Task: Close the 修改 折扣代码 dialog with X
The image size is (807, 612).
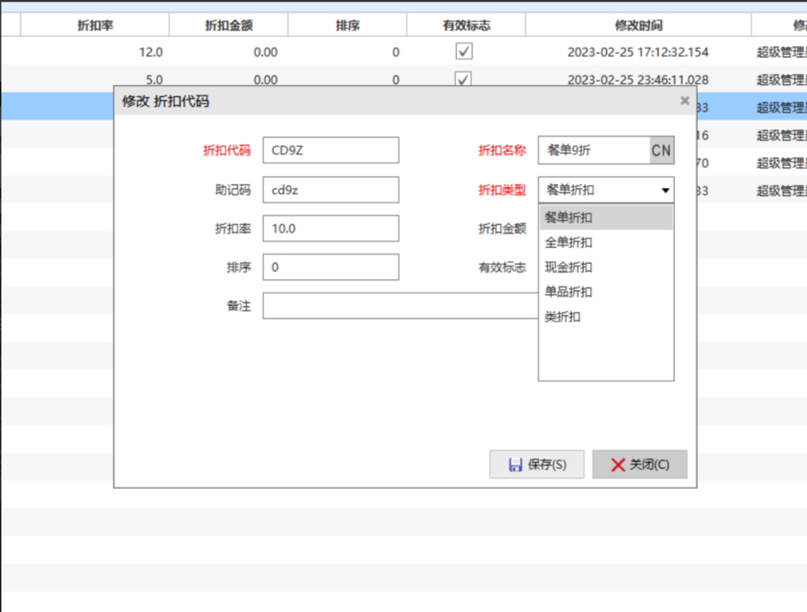Action: pos(684,101)
